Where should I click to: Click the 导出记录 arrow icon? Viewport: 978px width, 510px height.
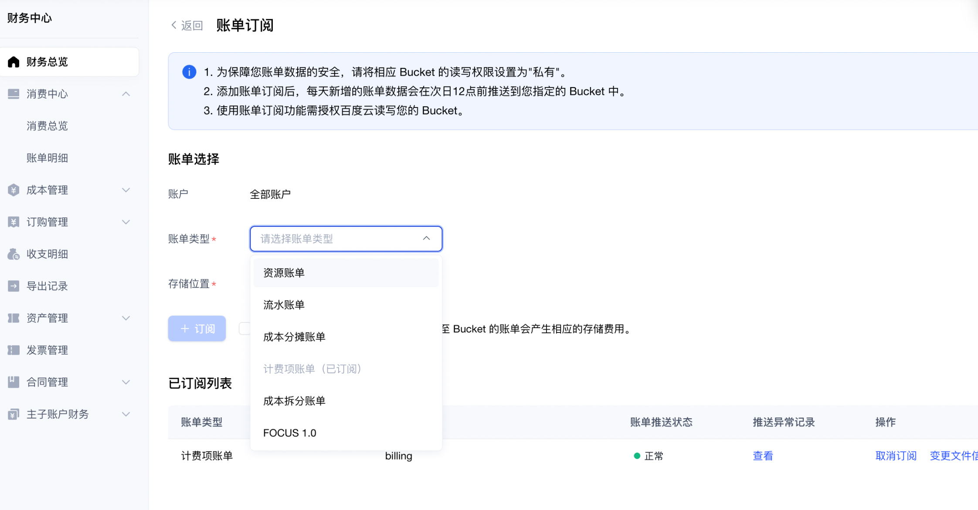[x=14, y=286]
